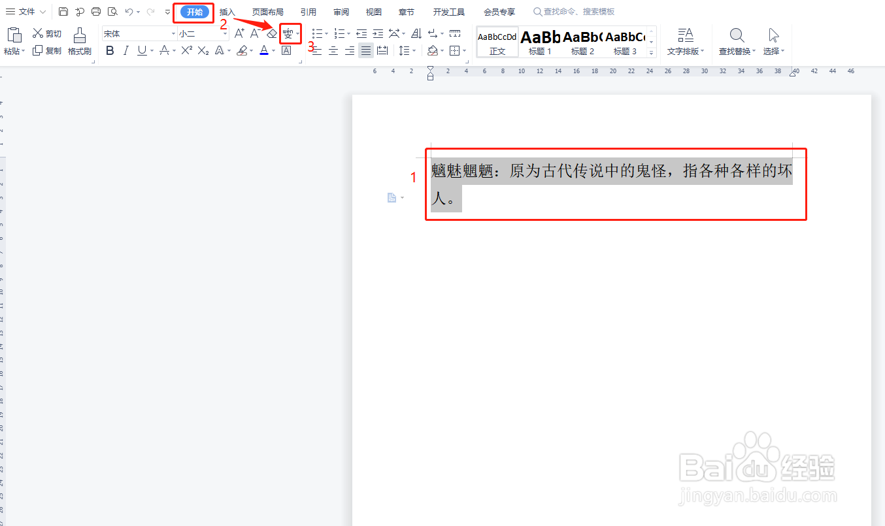This screenshot has width=885, height=526.
Task: Open the pinyin guide (wén) tool
Action: point(288,33)
